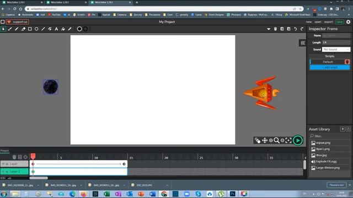Click the Copy icon in the toolbar
The width and height of the screenshot is (353, 198).
coord(282,29)
